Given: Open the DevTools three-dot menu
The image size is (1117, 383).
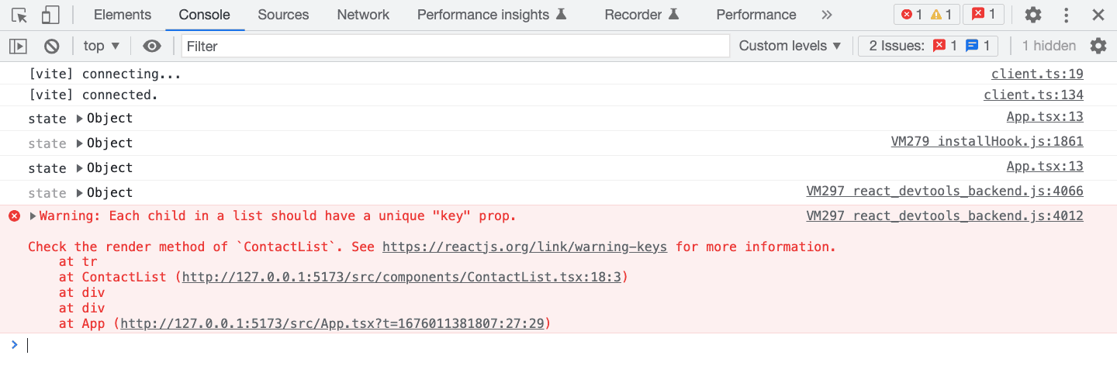Looking at the screenshot, I should pos(1067,15).
